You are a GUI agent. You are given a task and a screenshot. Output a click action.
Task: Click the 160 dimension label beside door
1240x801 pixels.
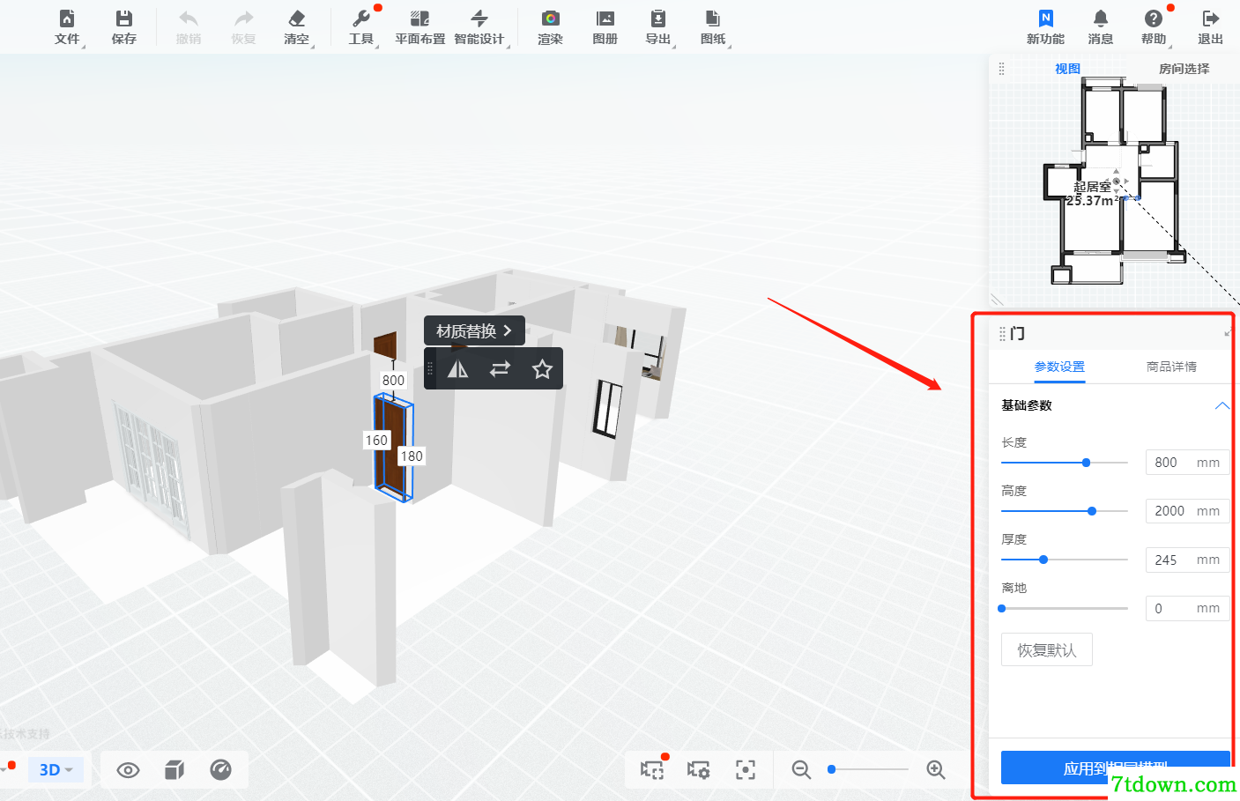(x=376, y=441)
